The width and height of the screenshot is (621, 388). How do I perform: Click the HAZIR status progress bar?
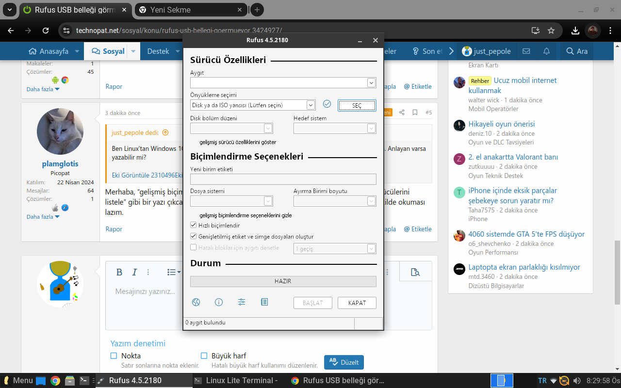click(x=283, y=281)
